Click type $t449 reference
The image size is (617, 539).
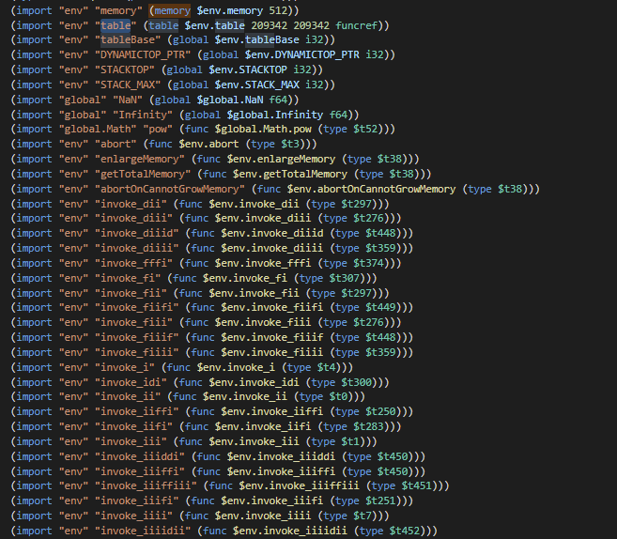click(x=381, y=308)
